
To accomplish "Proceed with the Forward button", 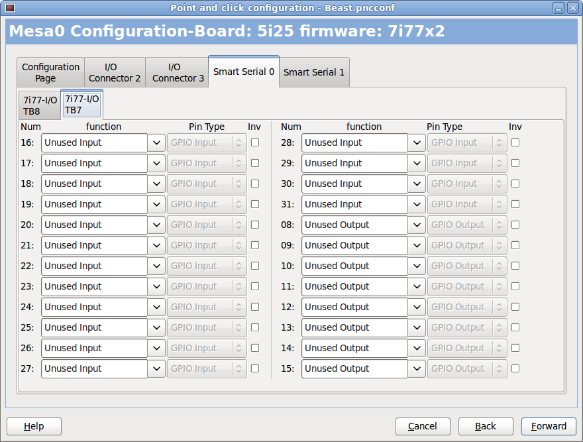I will pyautogui.click(x=549, y=426).
